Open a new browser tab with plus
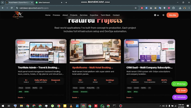This screenshot has height=108, width=191. (x=66, y=3)
